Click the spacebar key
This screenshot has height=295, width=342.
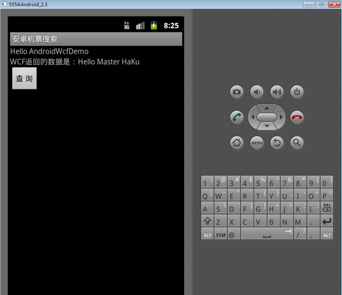click(267, 233)
